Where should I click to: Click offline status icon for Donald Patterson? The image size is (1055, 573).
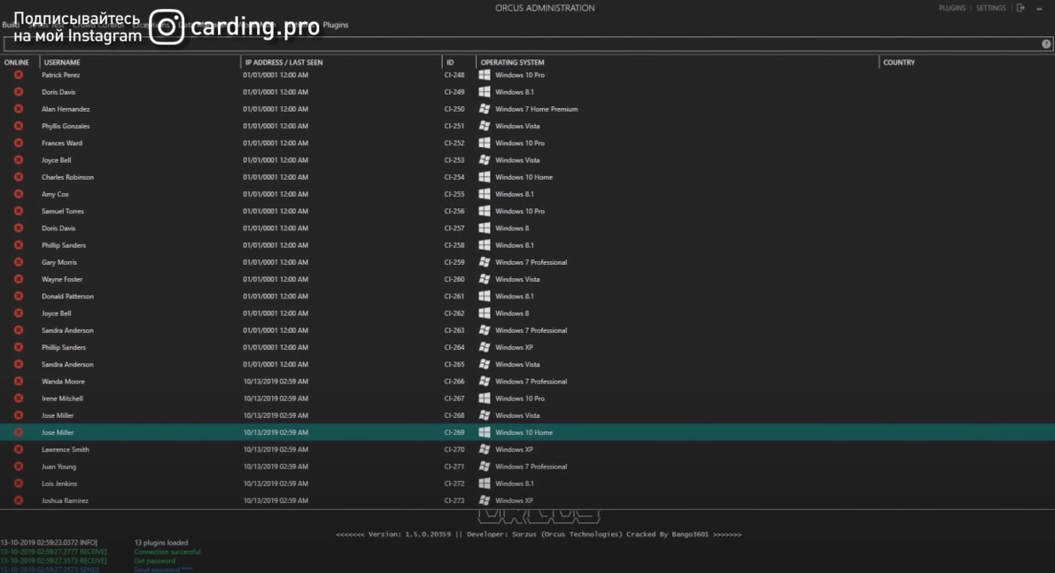pos(19,296)
